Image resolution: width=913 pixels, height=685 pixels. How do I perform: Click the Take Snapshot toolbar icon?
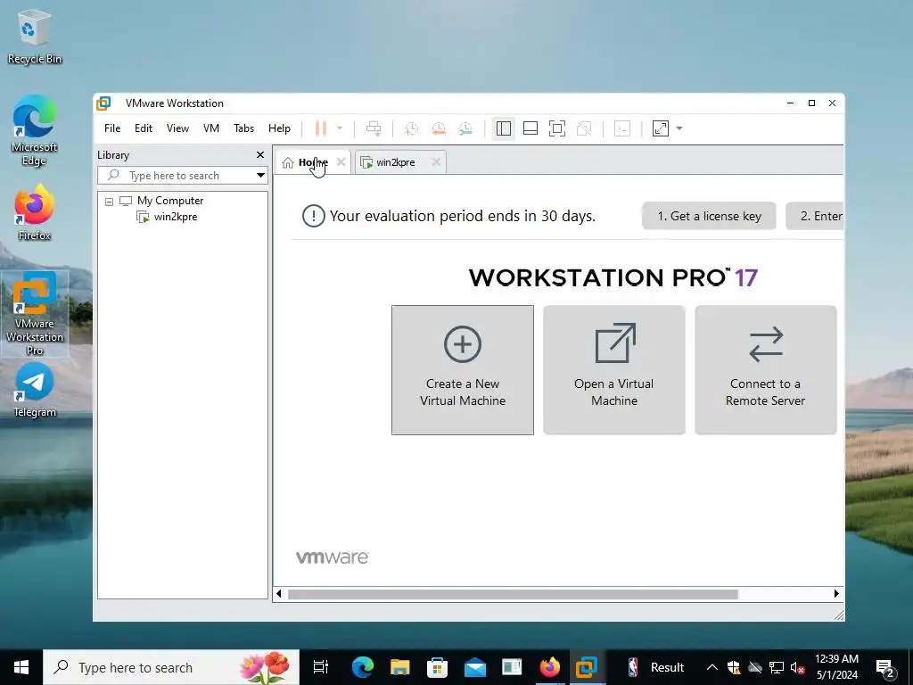point(412,128)
